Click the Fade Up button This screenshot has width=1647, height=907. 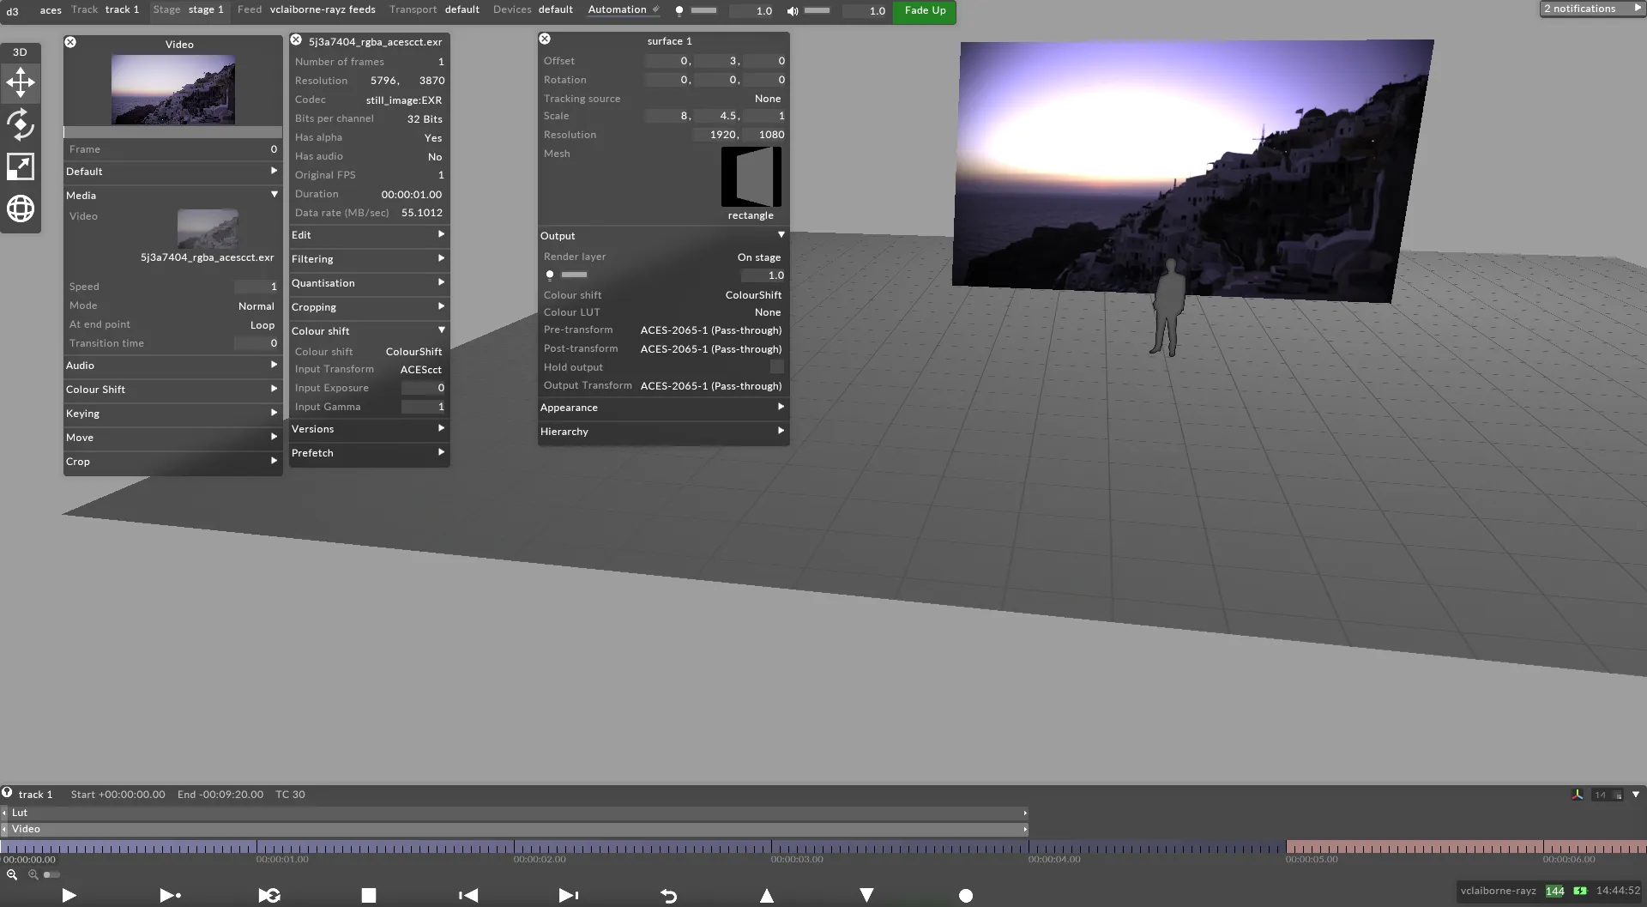pos(924,11)
